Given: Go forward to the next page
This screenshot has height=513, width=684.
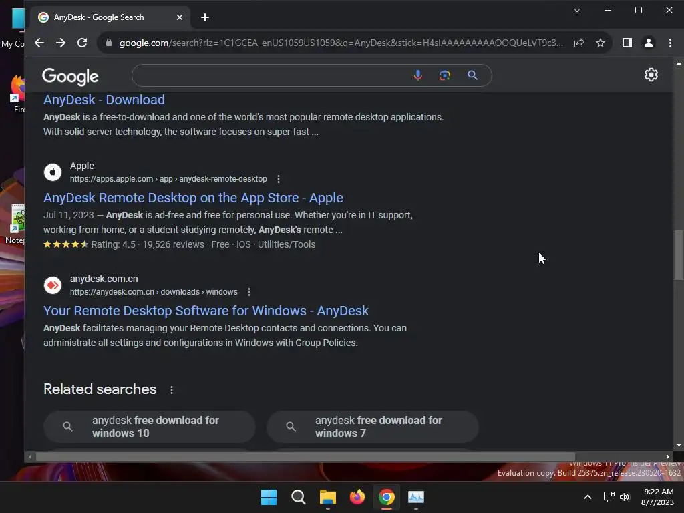Looking at the screenshot, I should click(x=61, y=43).
